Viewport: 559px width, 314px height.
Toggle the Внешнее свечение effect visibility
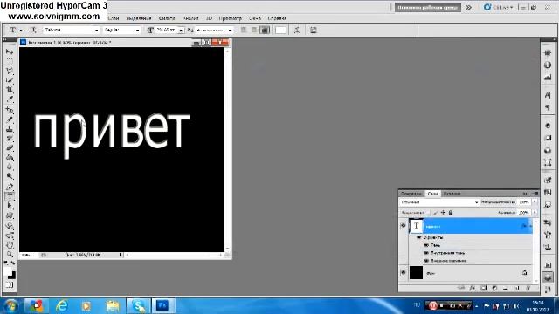426,261
